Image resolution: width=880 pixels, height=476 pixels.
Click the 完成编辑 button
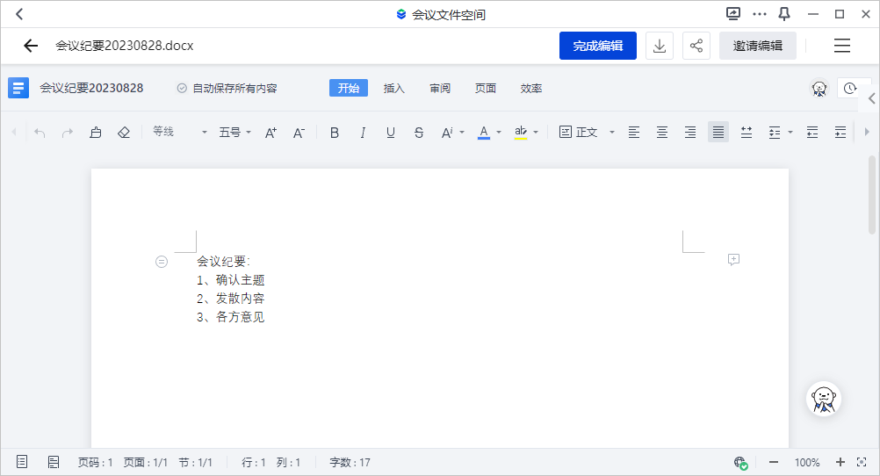pyautogui.click(x=598, y=46)
